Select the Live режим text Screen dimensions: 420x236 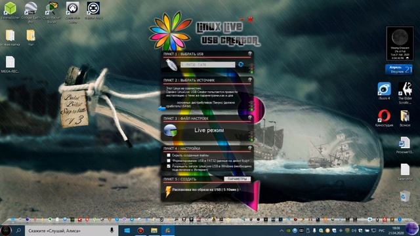click(209, 130)
